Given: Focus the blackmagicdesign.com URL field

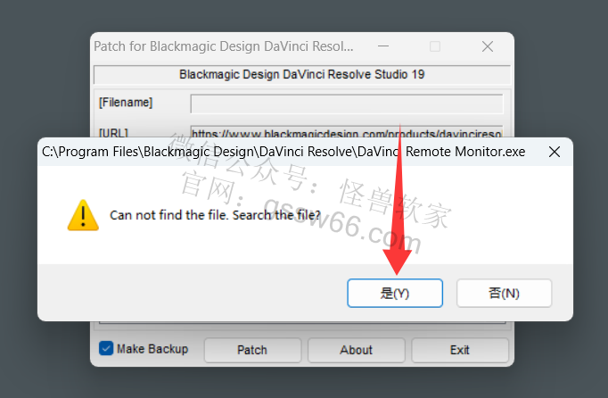Looking at the screenshot, I should pos(347,132).
